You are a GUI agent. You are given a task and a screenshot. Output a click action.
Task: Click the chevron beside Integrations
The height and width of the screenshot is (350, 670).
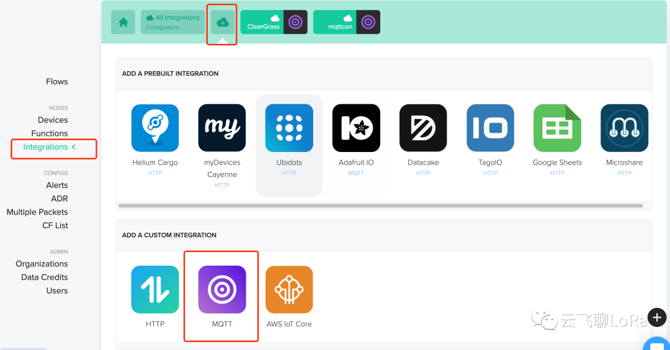pos(74,146)
